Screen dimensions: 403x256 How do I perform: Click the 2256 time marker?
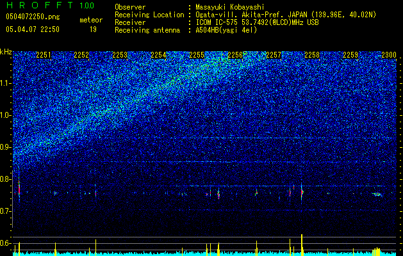[x=235, y=55]
